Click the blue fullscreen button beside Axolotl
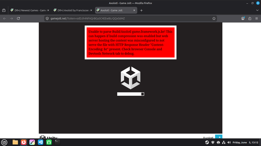Image resolution: width=261 pixels, height=146 pixels. click(x=219, y=137)
